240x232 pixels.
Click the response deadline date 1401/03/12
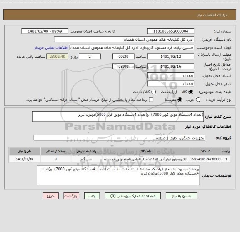click(171, 57)
